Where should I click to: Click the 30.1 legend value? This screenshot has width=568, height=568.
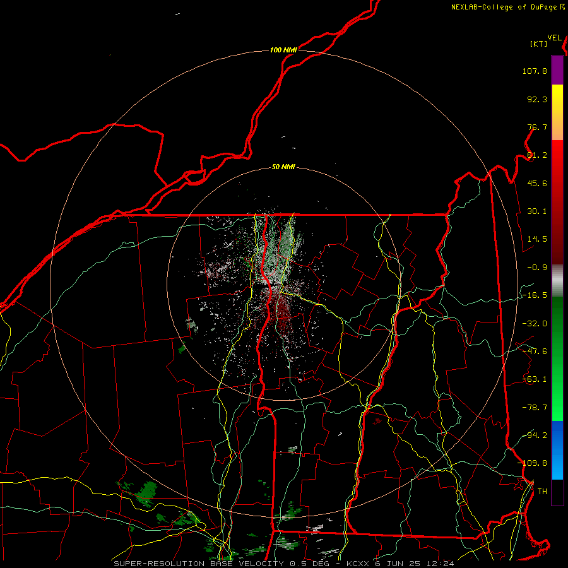pos(537,211)
